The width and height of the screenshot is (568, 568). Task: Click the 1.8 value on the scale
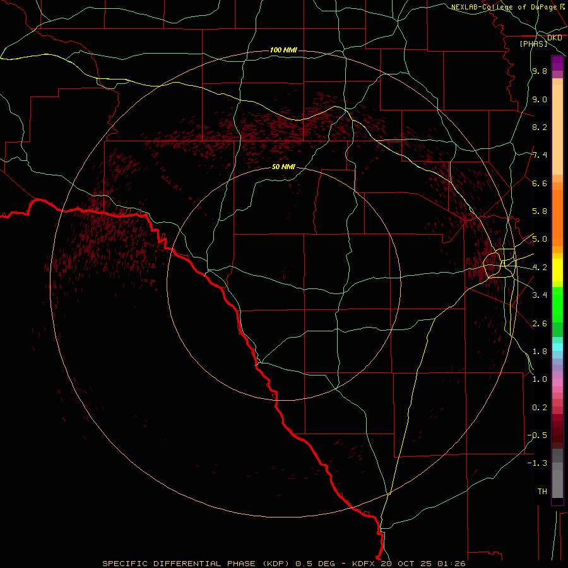click(x=540, y=352)
